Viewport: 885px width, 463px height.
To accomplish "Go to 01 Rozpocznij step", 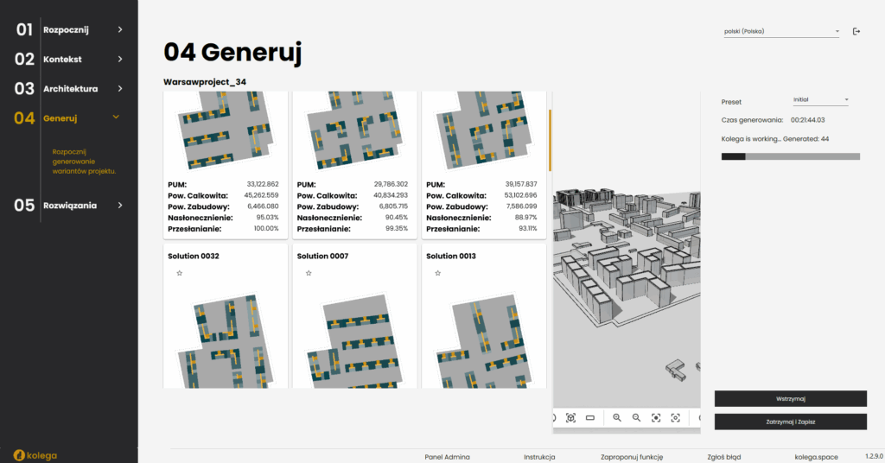I will [x=69, y=29].
